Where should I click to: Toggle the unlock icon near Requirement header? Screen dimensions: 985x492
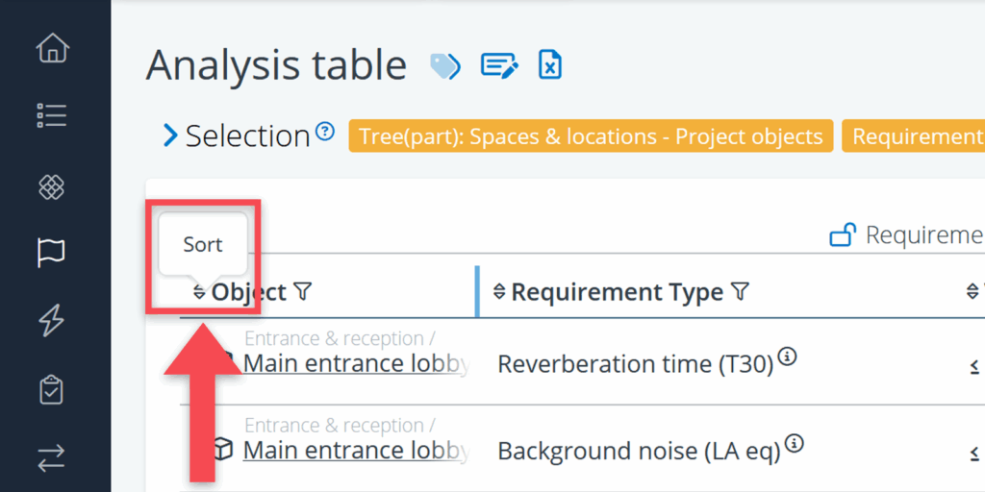843,234
